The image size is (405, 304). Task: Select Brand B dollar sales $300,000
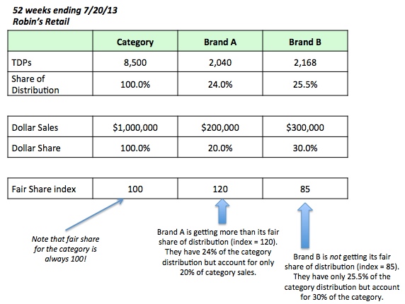(305, 127)
